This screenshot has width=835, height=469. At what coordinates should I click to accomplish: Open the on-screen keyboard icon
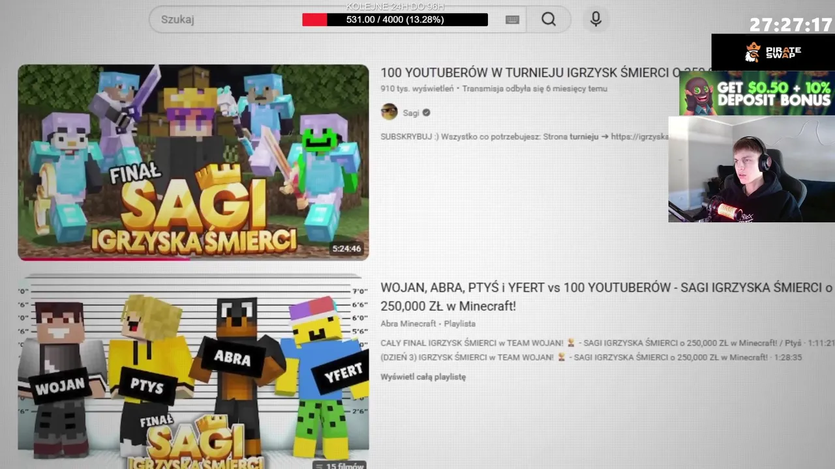coord(512,20)
